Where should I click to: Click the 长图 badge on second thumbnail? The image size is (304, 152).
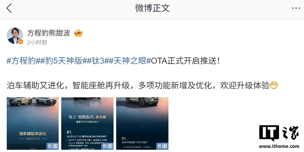pyautogui.click(x=107, y=146)
